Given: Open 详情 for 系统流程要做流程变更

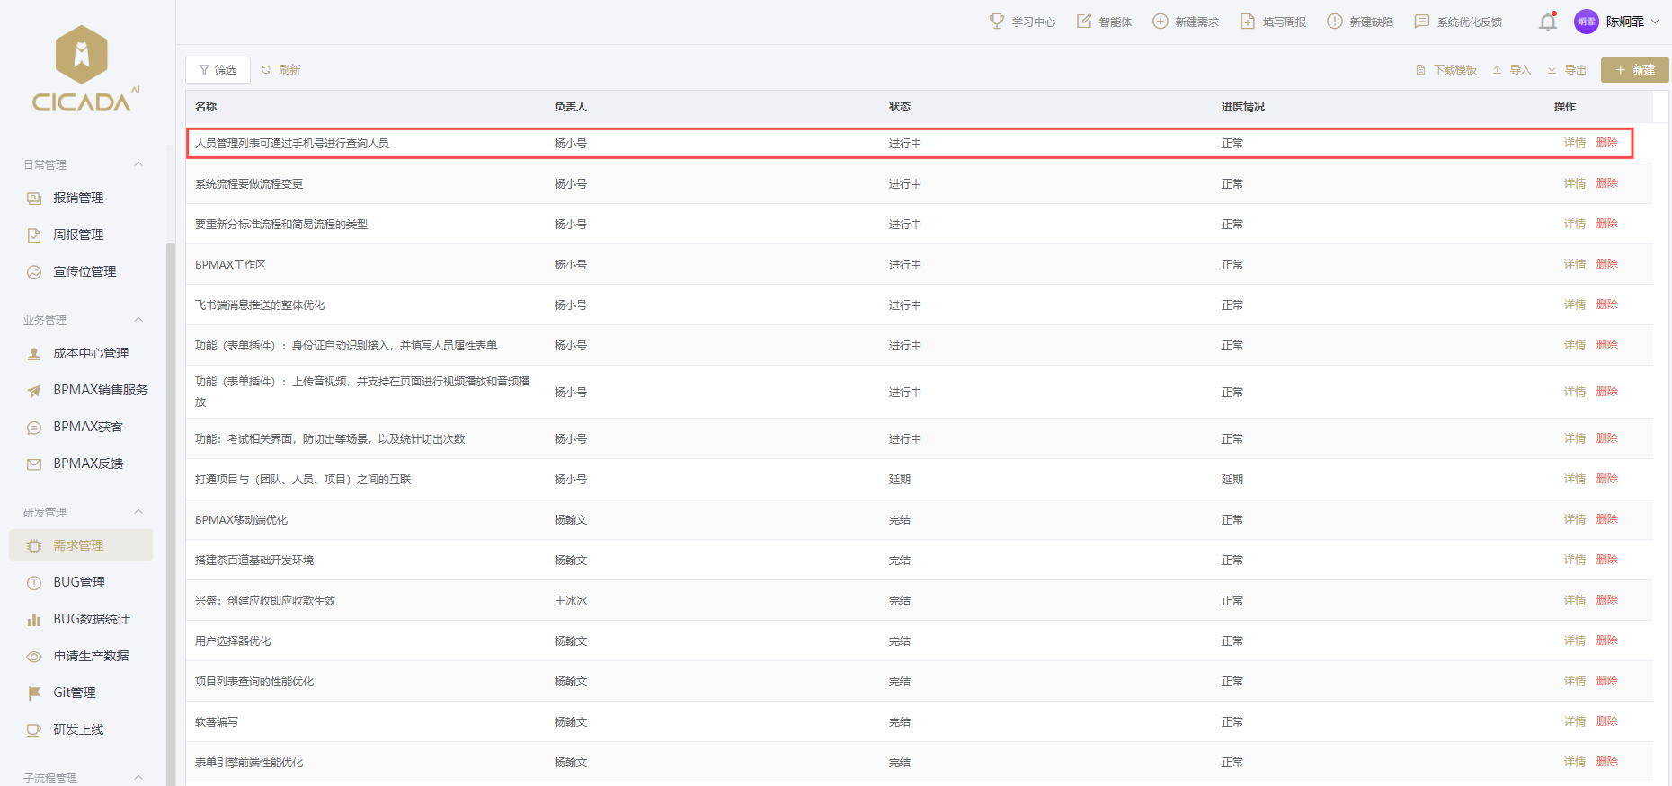Looking at the screenshot, I should [1574, 183].
